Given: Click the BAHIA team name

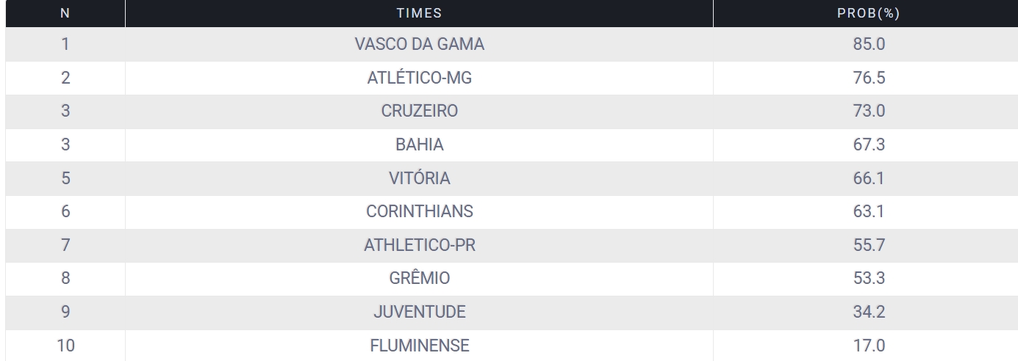Looking at the screenshot, I should click(419, 145).
